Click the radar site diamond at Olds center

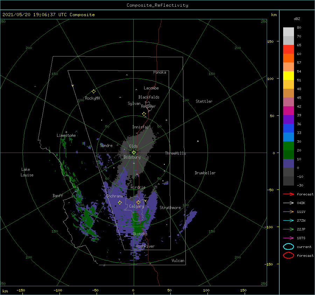134,153
